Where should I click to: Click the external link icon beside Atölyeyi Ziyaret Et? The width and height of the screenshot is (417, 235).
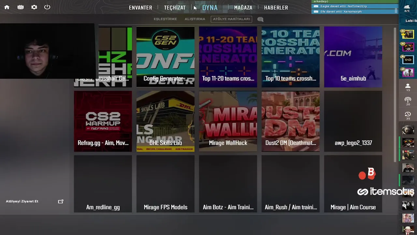pyautogui.click(x=61, y=201)
